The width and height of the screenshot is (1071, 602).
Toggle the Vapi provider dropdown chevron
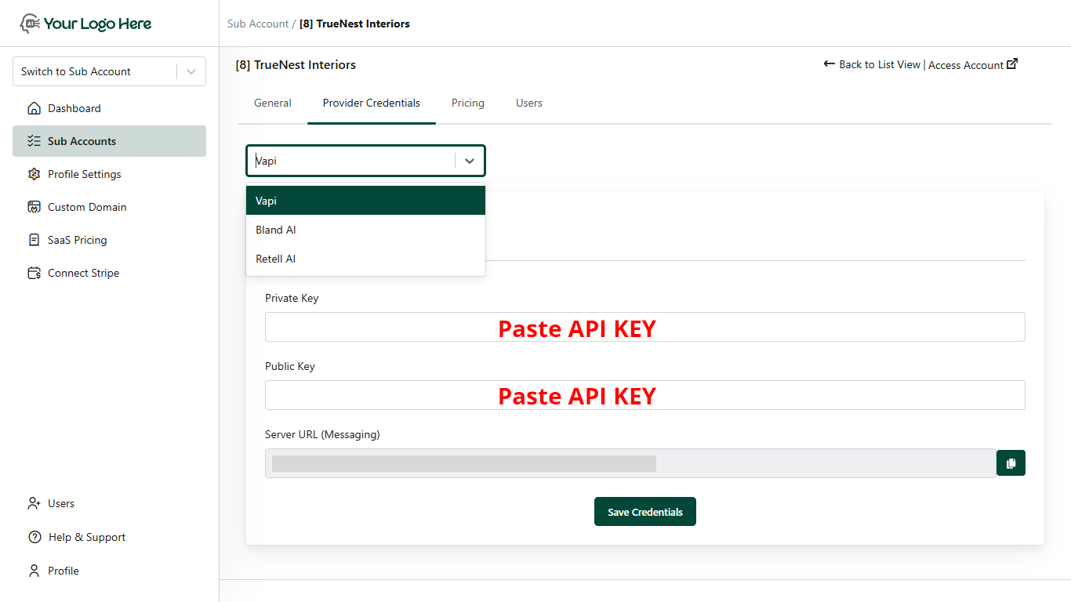[470, 161]
